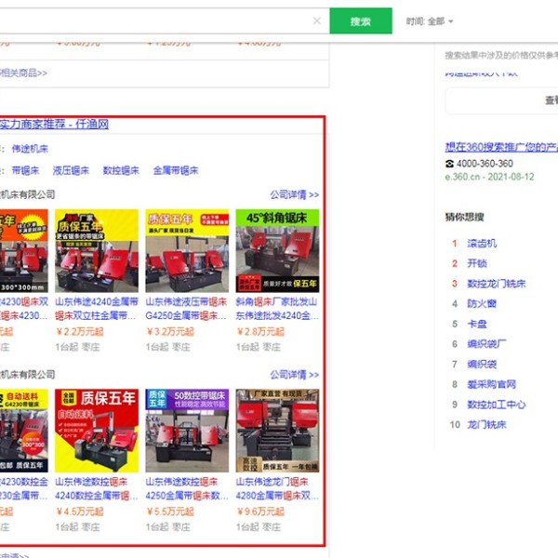This screenshot has width=558, height=558.
Task: Select suggested search 滚齿机
Action: click(x=482, y=244)
